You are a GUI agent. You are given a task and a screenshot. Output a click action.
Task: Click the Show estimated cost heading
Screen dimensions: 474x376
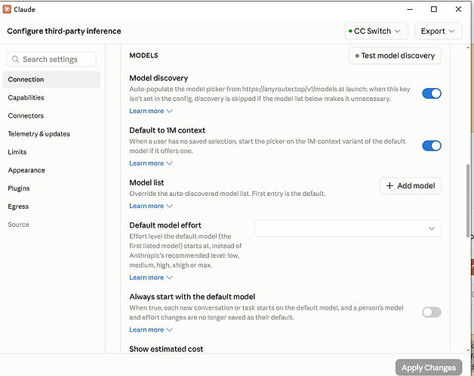[x=166, y=349]
